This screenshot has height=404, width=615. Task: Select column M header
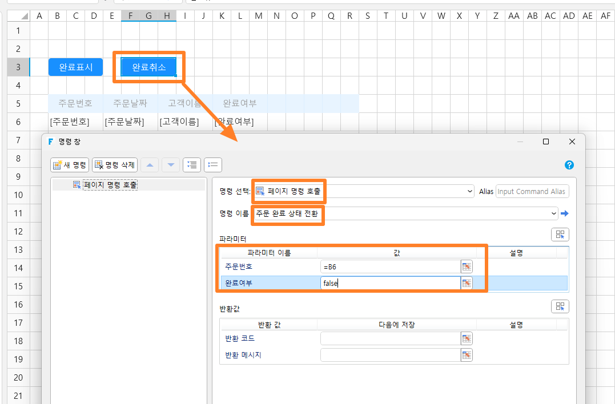coord(259,15)
